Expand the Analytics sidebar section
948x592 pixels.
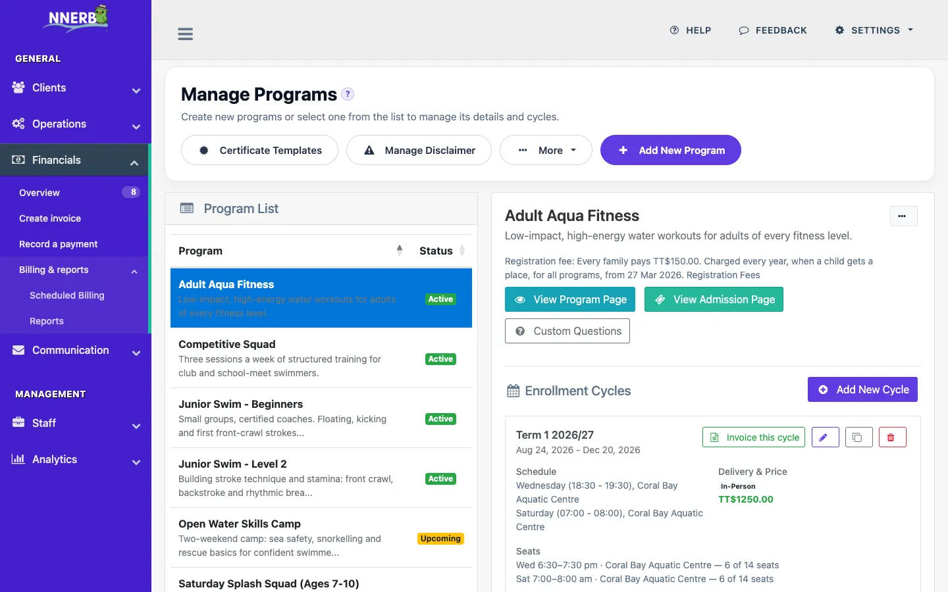(x=76, y=460)
